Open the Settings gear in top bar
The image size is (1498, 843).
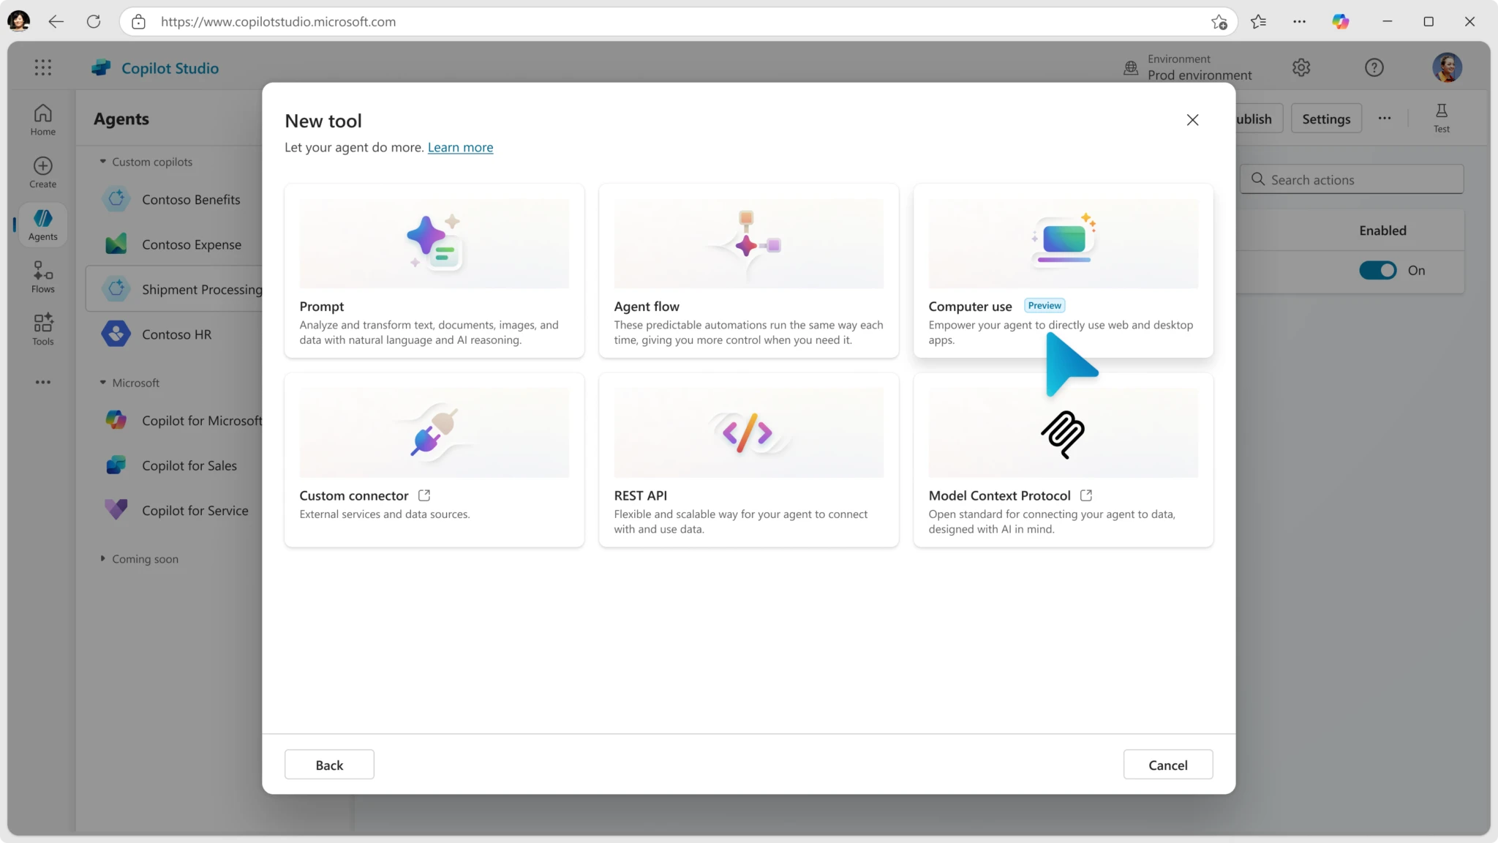point(1301,67)
